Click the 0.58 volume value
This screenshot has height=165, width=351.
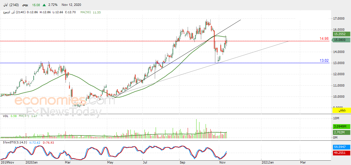coord(13,116)
